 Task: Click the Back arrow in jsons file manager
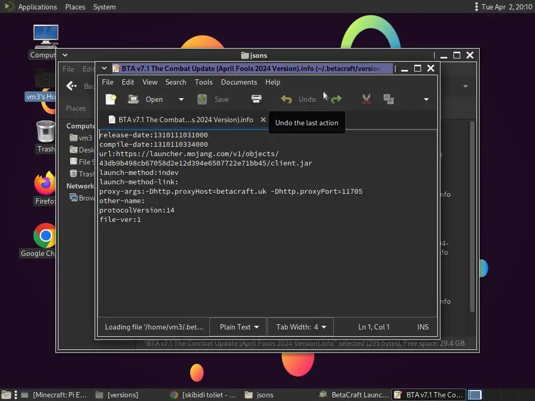coord(71,86)
